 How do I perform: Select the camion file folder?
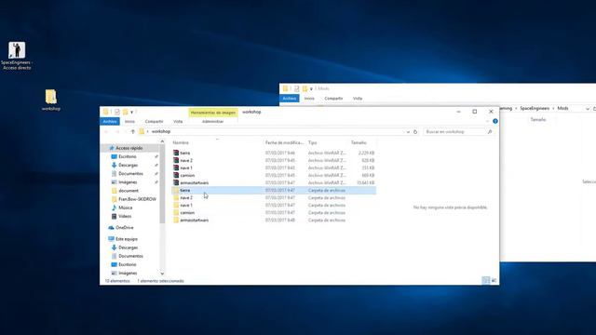click(x=274, y=213)
